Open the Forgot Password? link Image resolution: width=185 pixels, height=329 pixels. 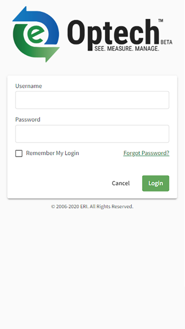[x=146, y=153]
